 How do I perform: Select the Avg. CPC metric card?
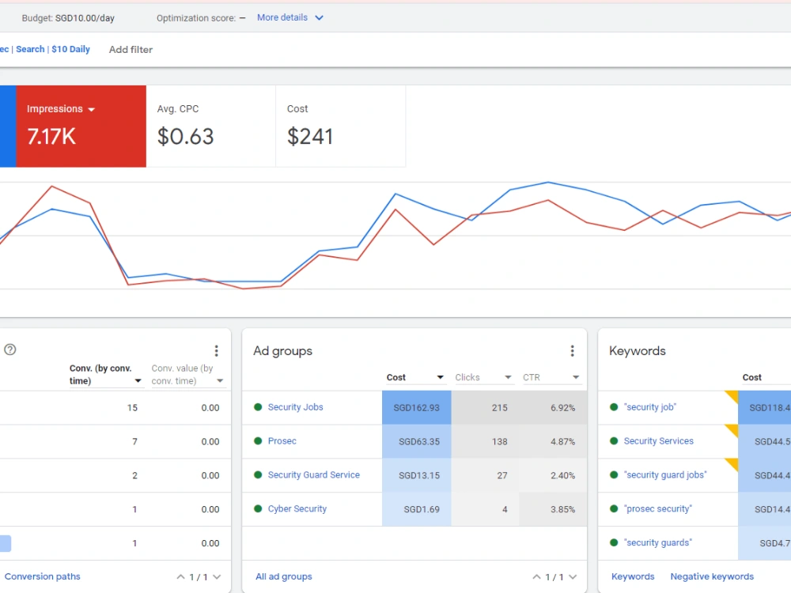[x=211, y=126]
